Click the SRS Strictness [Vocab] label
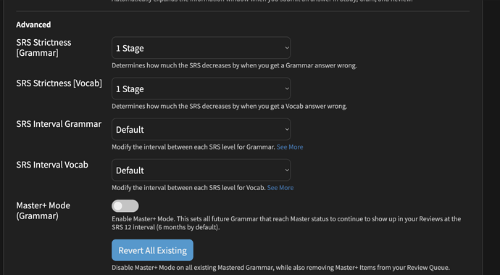Image resolution: width=500 pixels, height=275 pixels. tap(59, 83)
